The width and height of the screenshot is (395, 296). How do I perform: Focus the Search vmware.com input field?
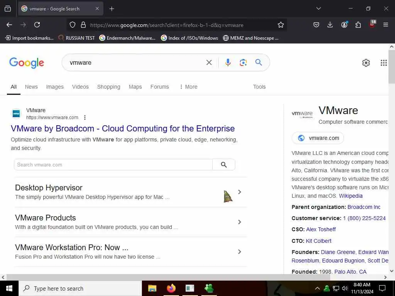113,165
